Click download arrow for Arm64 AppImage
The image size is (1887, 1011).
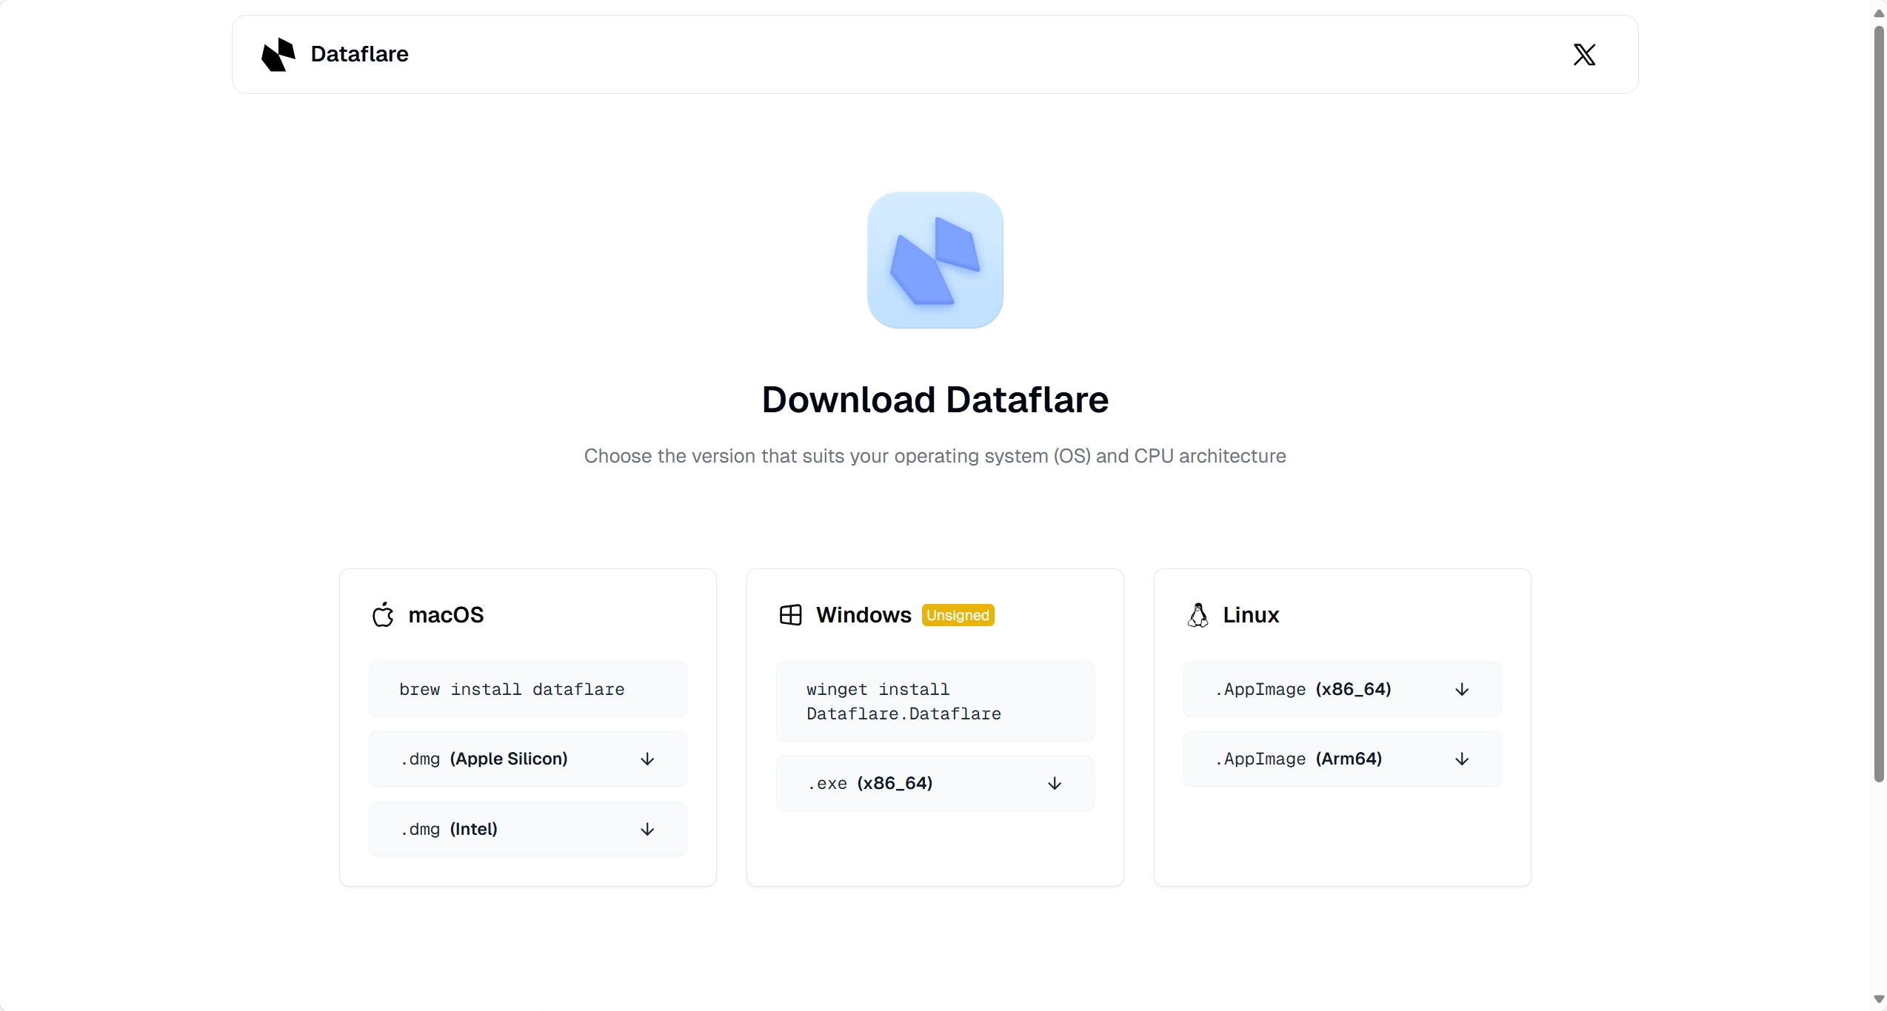pos(1462,759)
